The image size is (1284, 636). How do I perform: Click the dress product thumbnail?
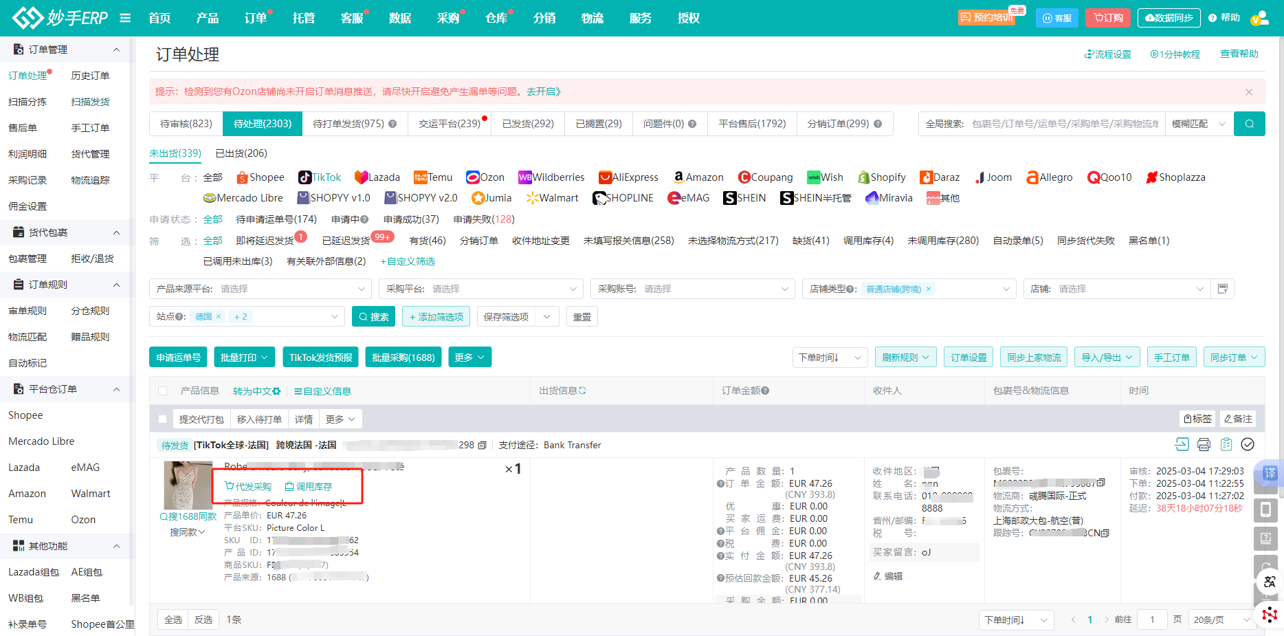(188, 485)
